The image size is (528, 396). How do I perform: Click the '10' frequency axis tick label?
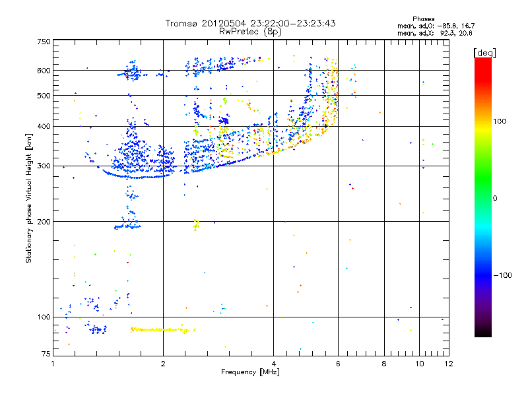tap(420, 364)
